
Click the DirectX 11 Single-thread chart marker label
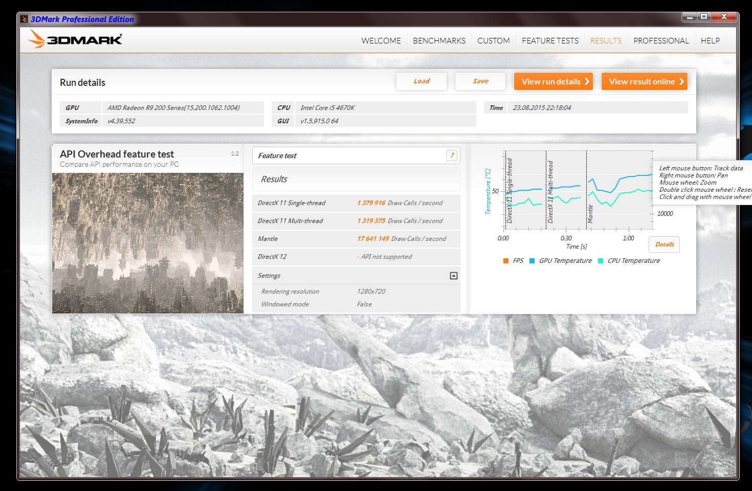(510, 190)
